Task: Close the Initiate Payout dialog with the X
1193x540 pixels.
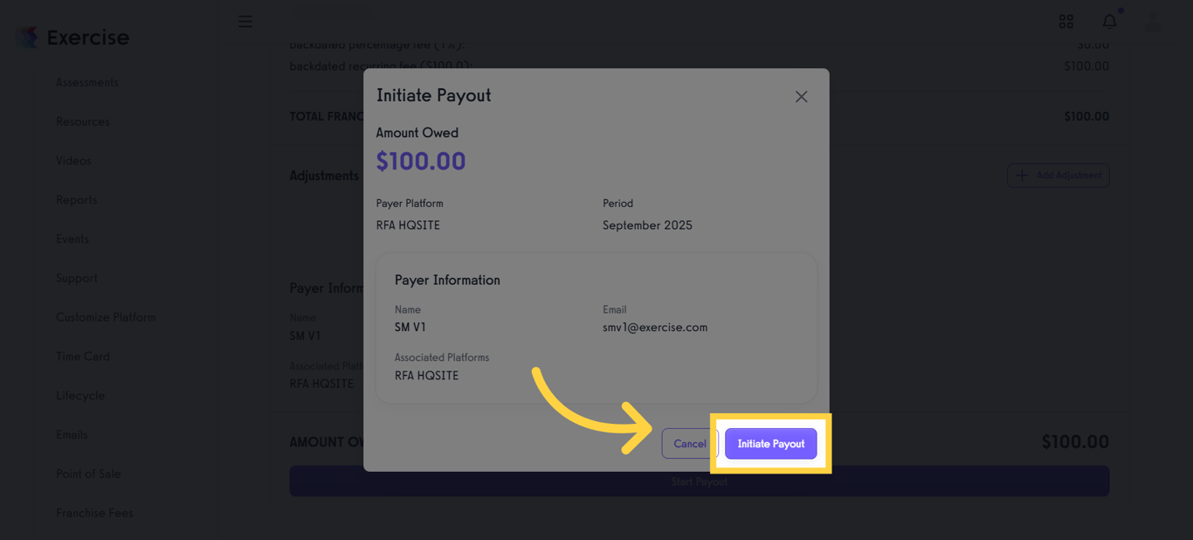Action: point(801,96)
